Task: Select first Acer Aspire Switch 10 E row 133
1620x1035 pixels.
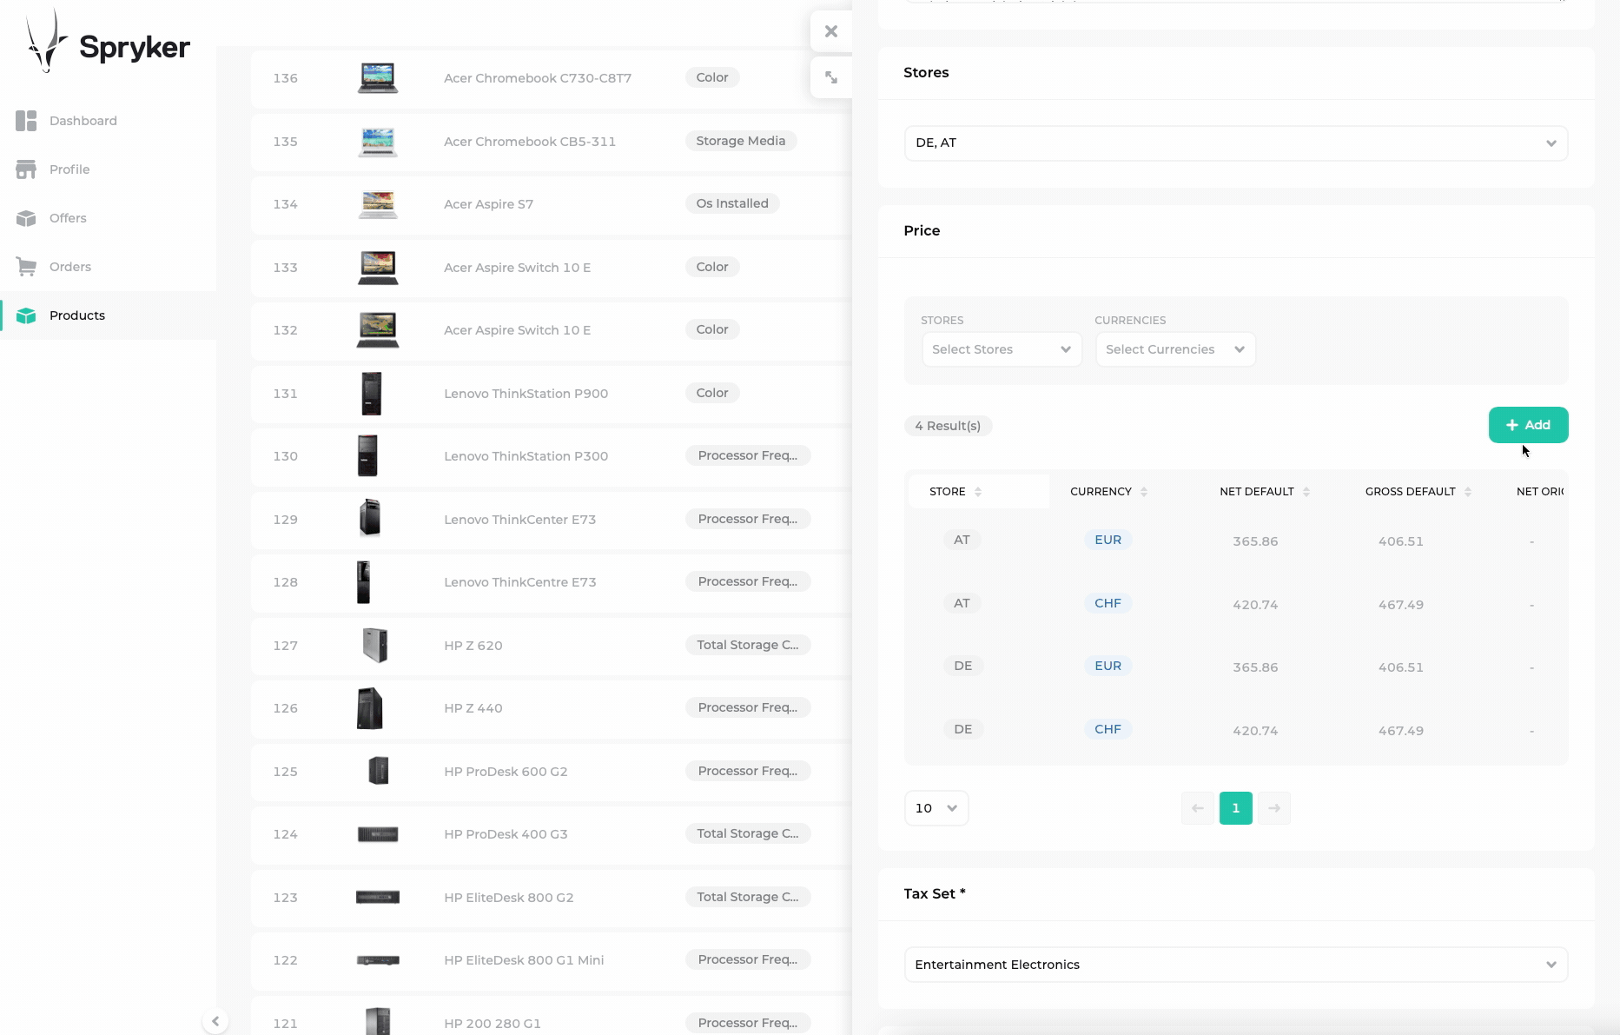Action: 552,267
